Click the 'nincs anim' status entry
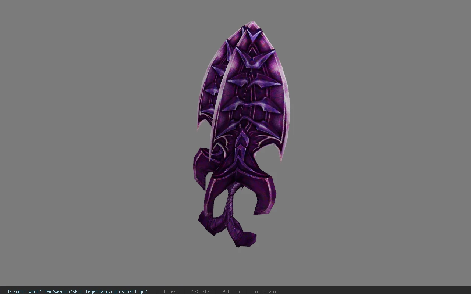471x294 pixels. click(x=266, y=291)
